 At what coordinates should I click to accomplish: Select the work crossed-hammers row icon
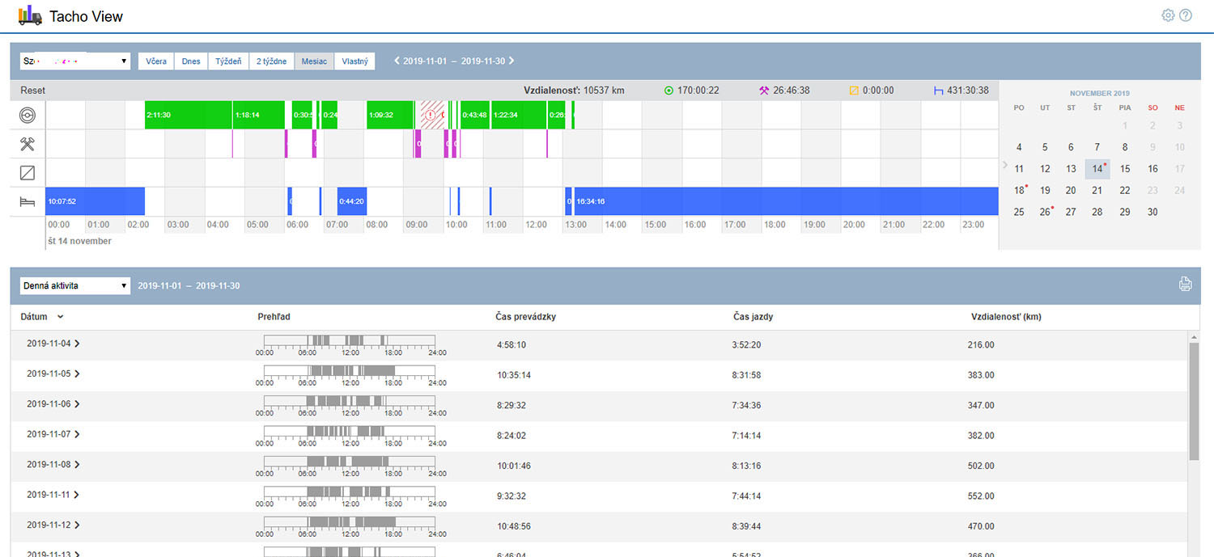[28, 144]
